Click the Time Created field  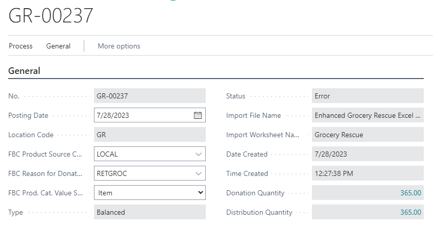pos(367,173)
